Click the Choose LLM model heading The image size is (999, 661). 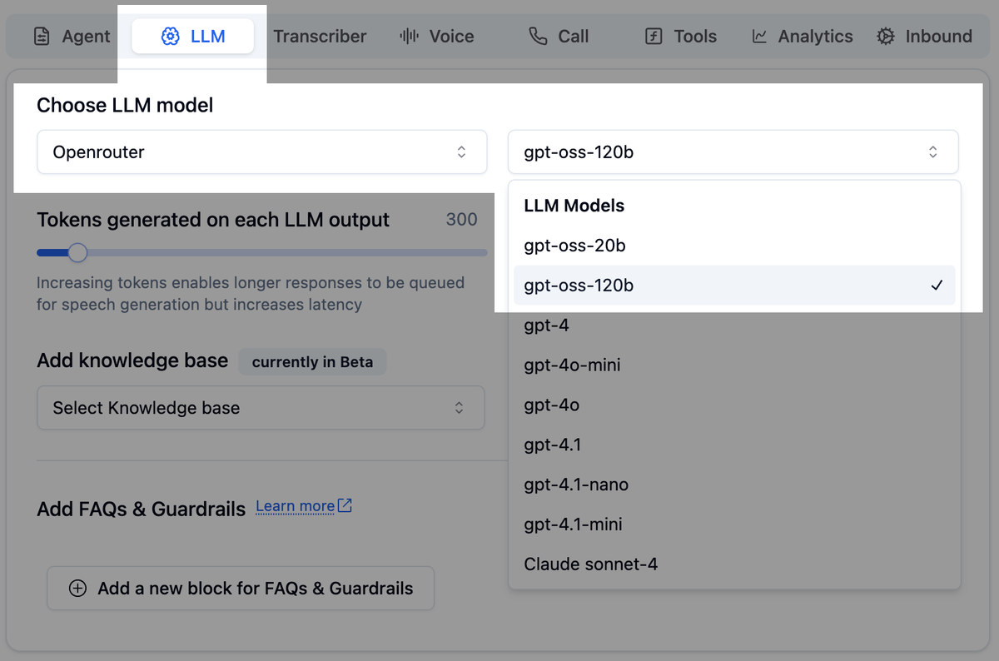125,105
